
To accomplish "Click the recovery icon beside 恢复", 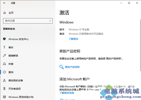I will pyautogui.click(x=4, y=64).
